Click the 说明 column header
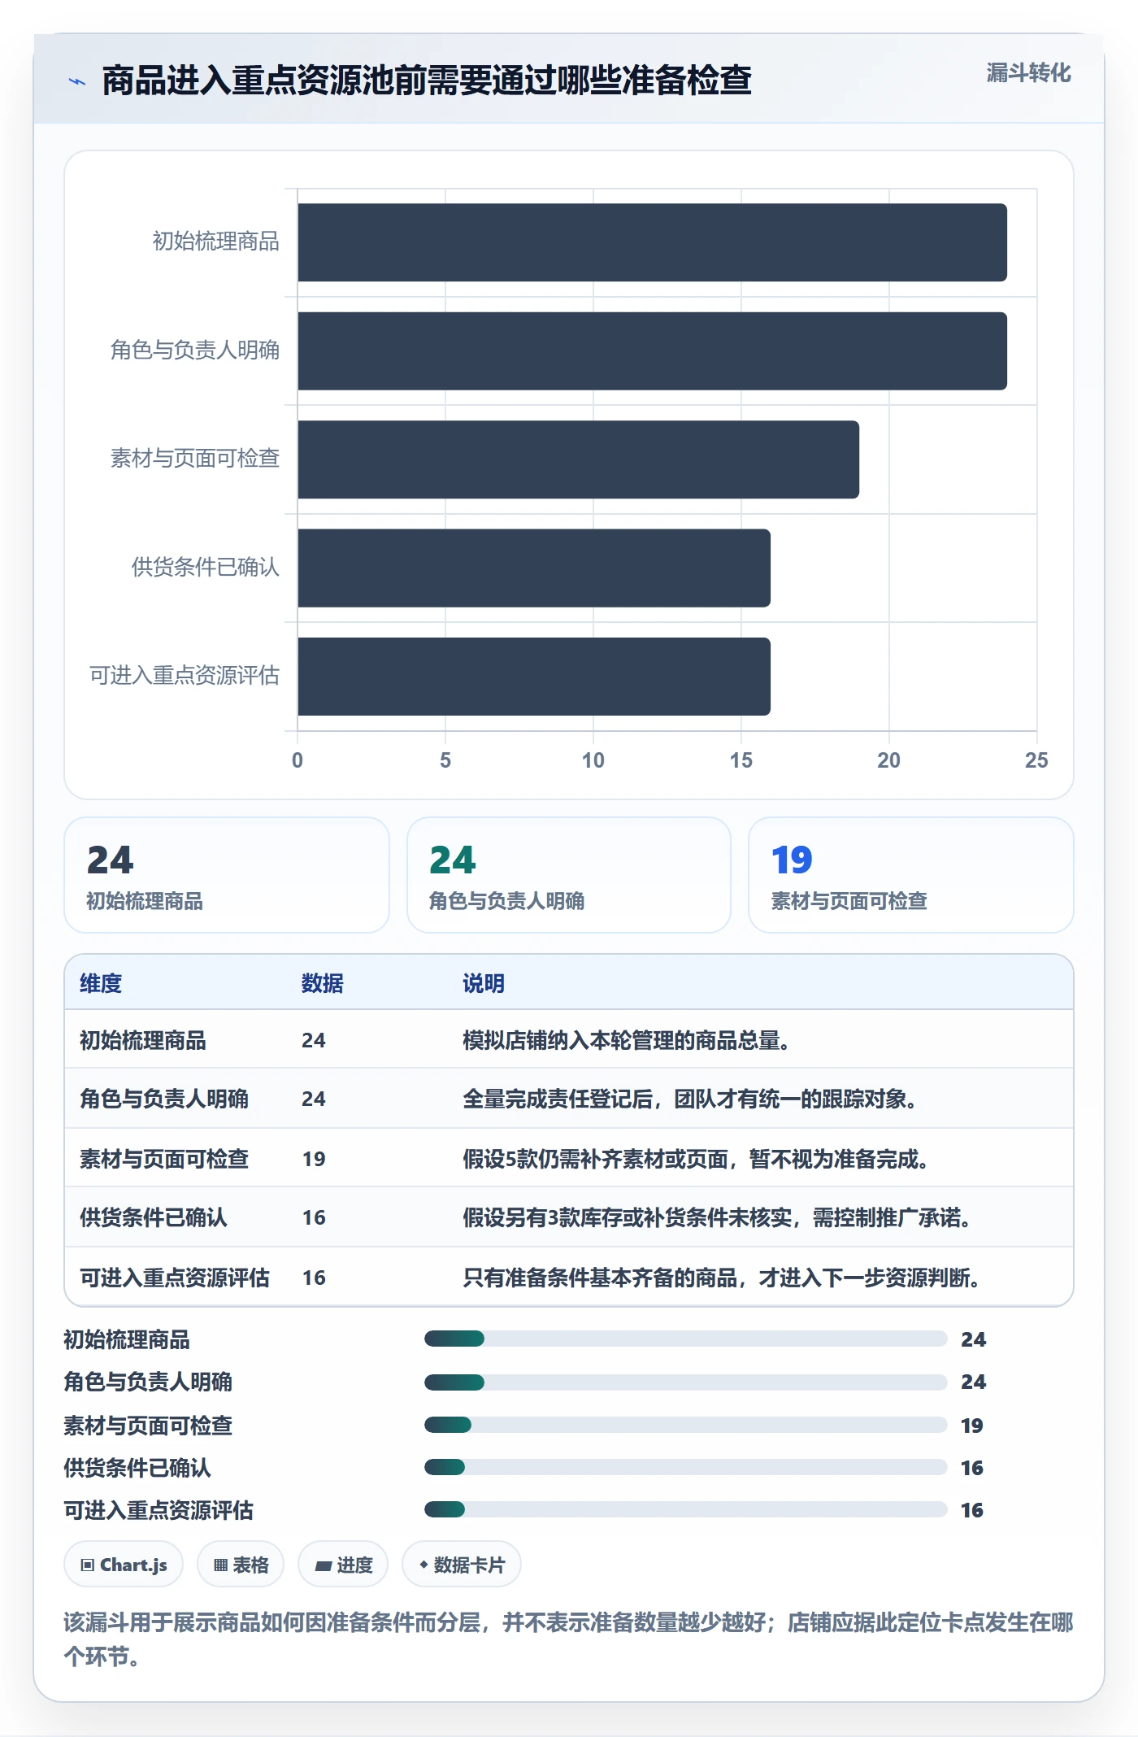Viewport: 1138px width, 1737px height. click(484, 983)
